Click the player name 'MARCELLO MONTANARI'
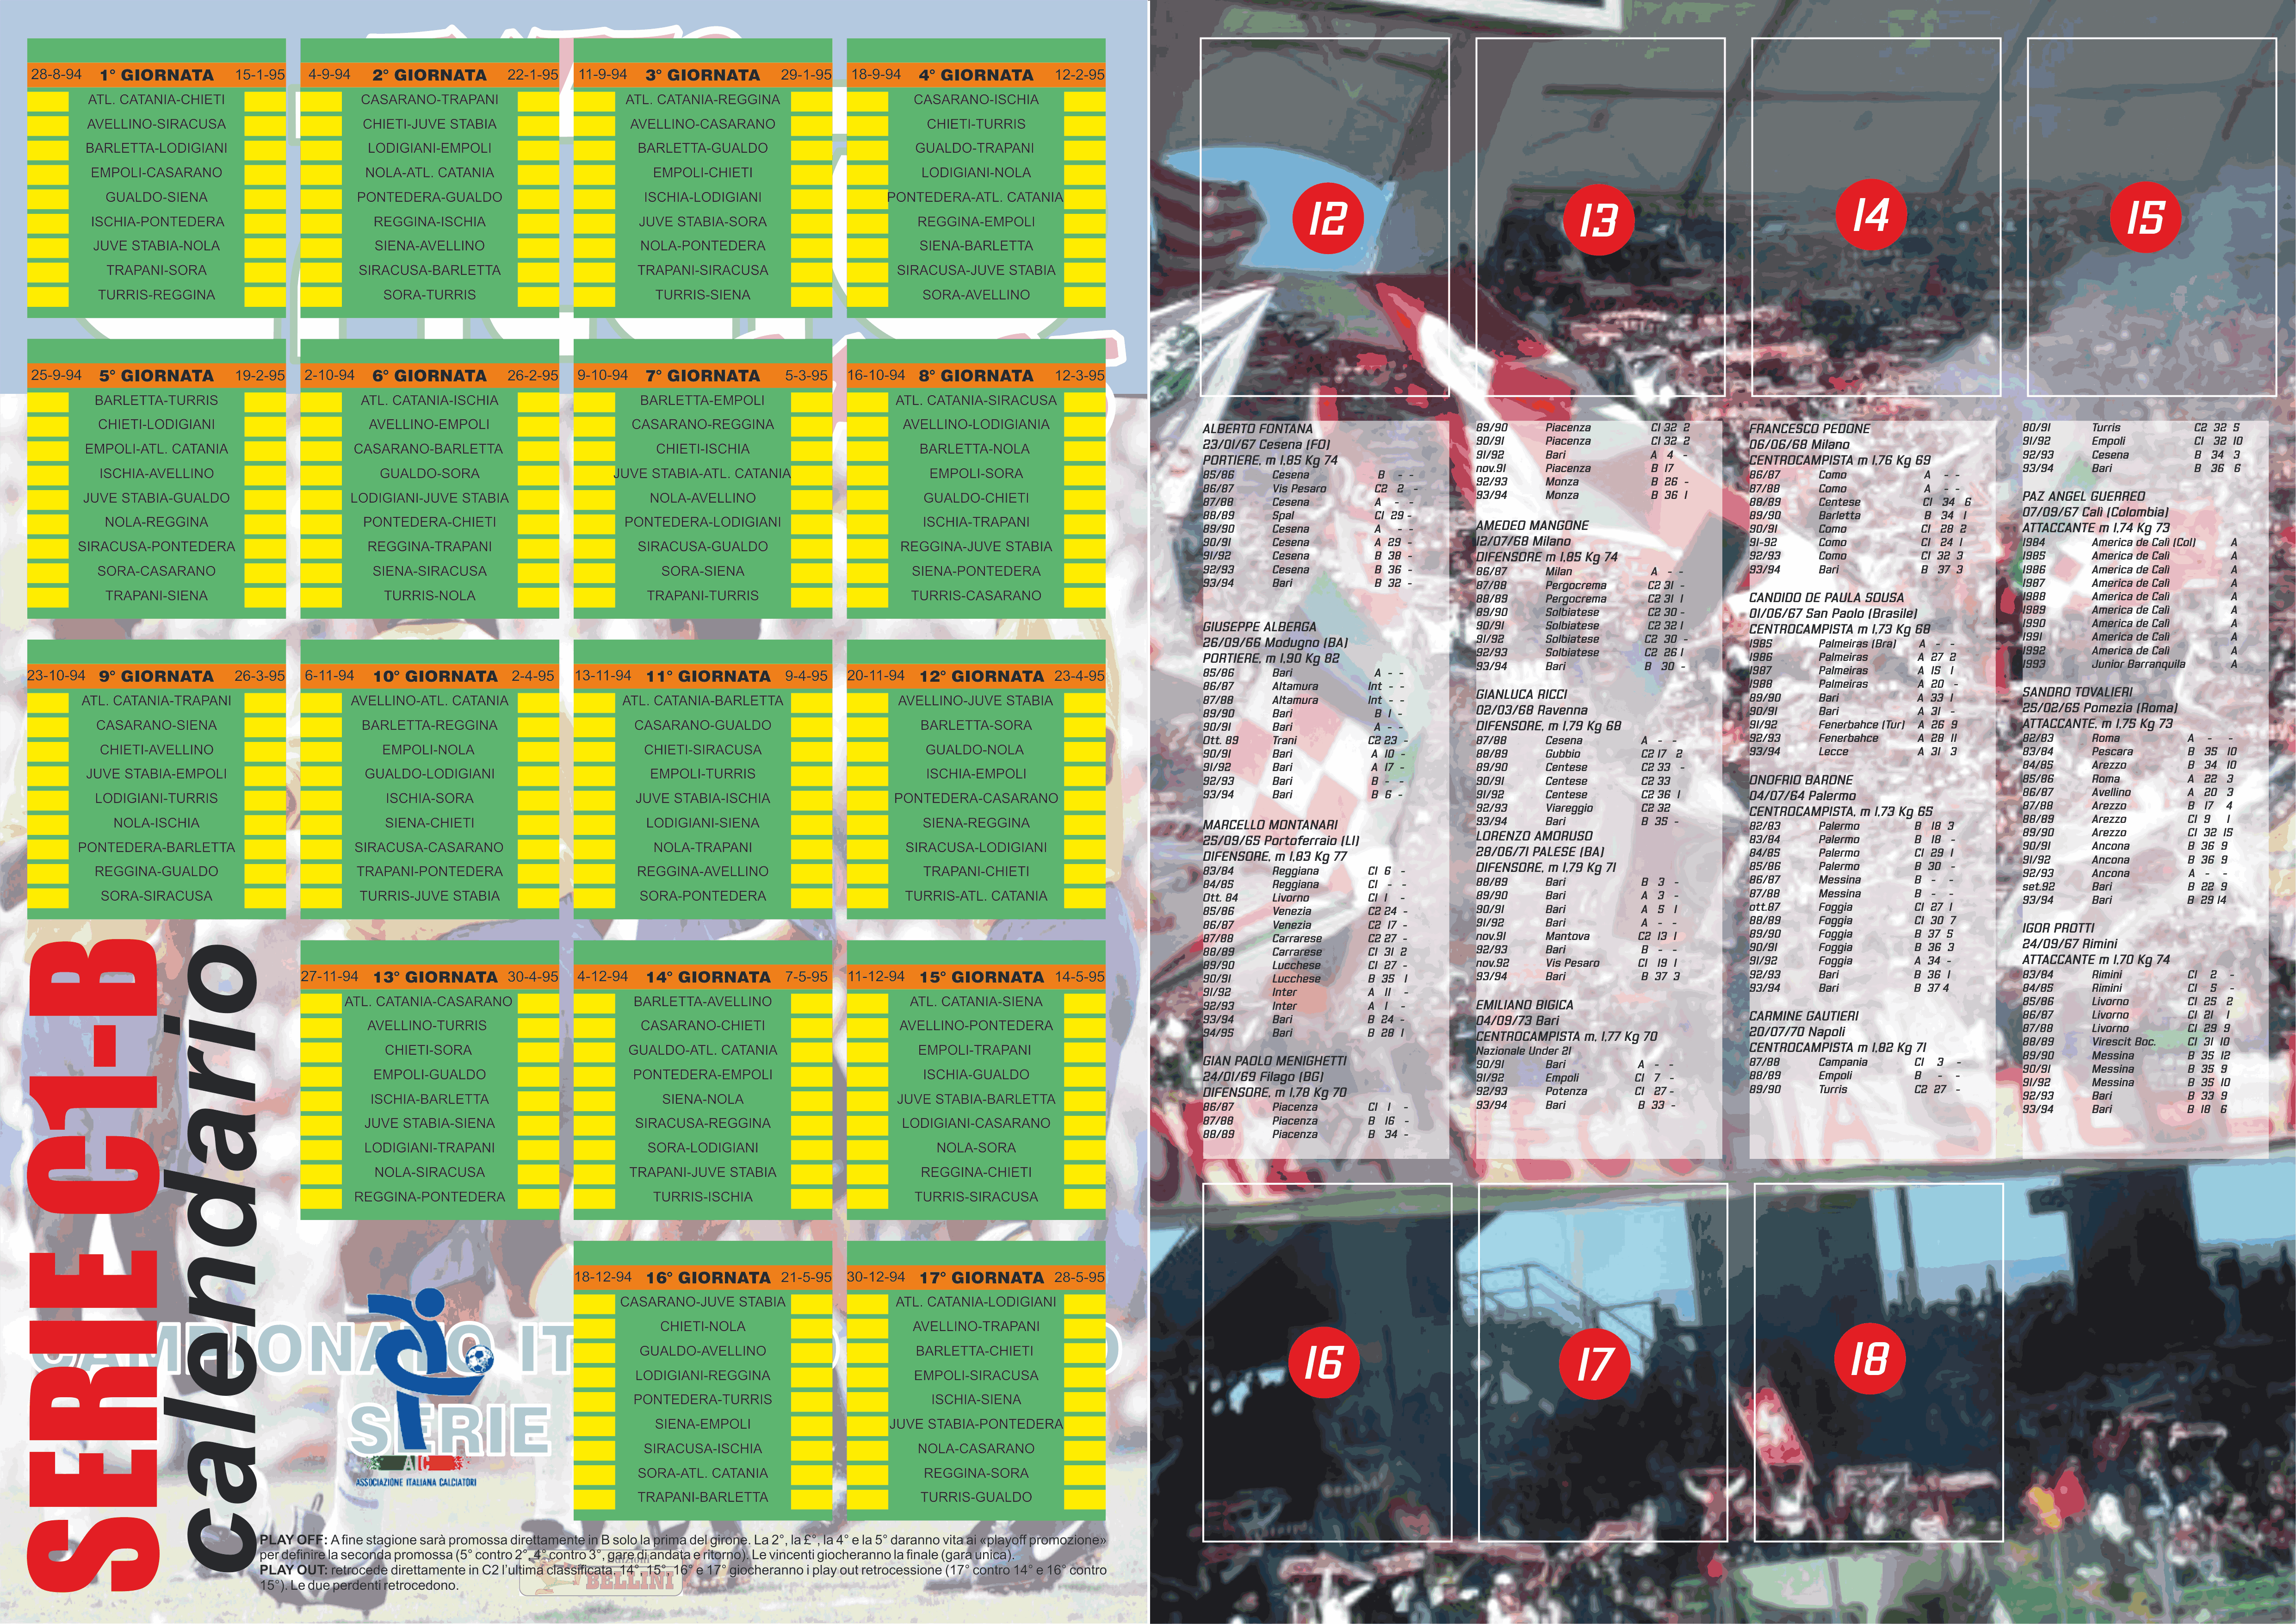The width and height of the screenshot is (2296, 1624). [x=1269, y=825]
